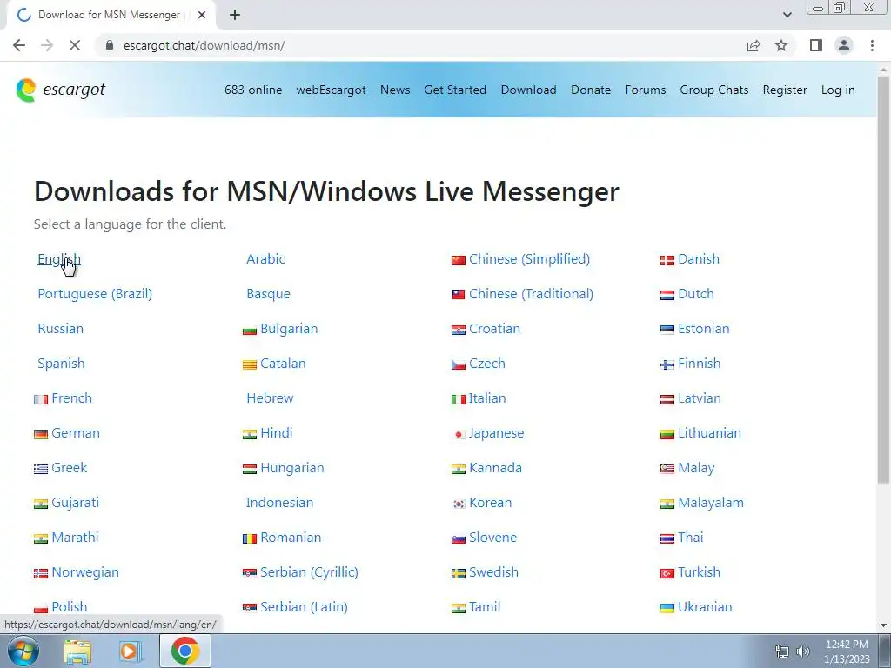
Task: Click the Greek flag icon
Action: coord(41,469)
